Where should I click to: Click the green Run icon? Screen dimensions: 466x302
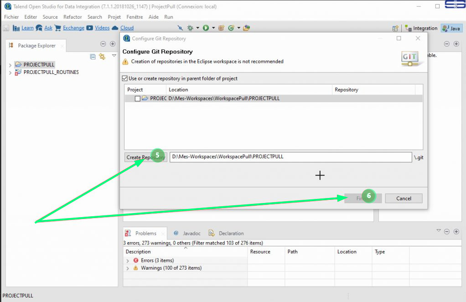(206, 28)
